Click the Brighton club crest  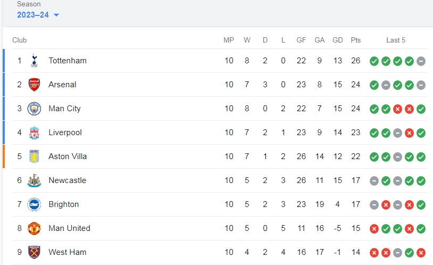click(x=34, y=204)
